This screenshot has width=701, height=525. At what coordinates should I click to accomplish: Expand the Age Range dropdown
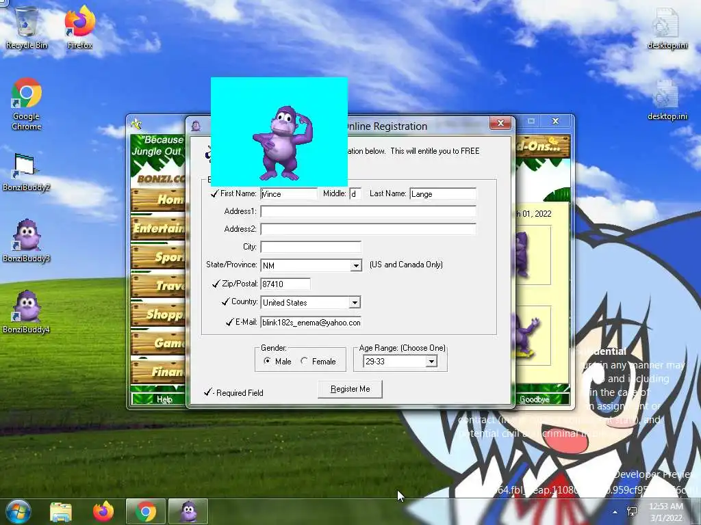click(x=431, y=362)
